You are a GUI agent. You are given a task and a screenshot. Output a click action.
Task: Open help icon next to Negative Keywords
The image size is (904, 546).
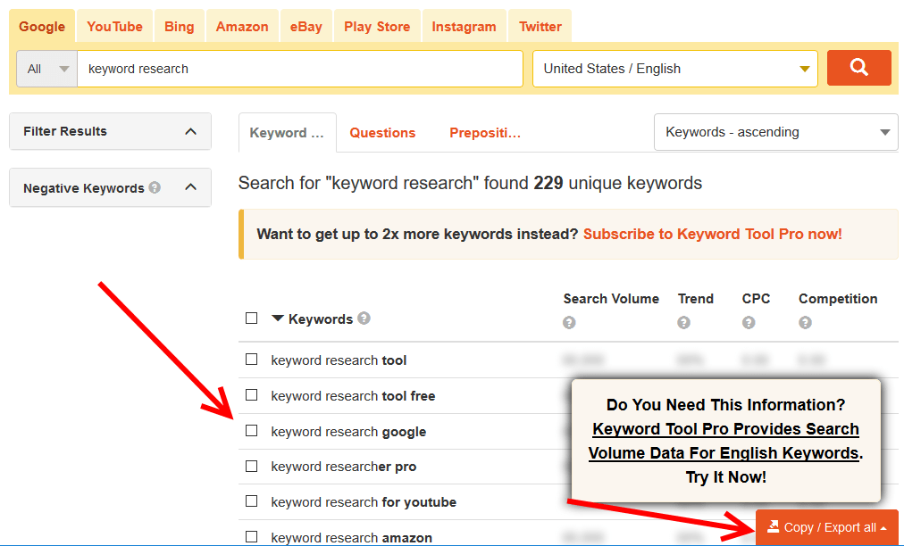155,187
